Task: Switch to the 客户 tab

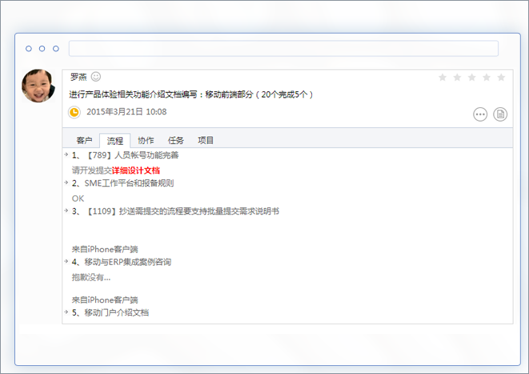Action: pos(84,140)
